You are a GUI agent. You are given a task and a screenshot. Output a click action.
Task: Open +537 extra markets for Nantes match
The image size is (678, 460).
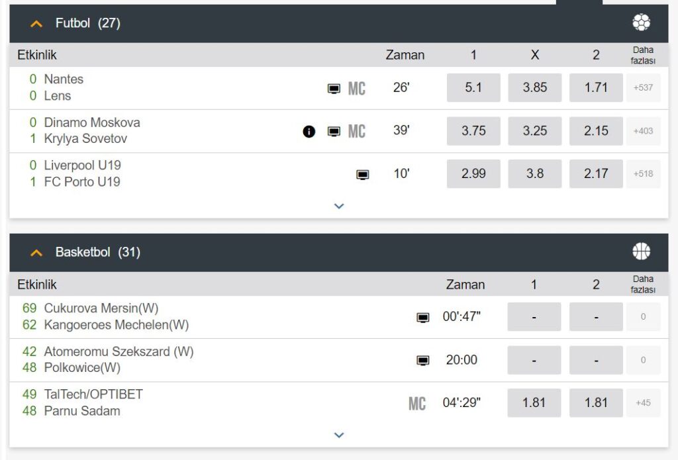(x=643, y=87)
